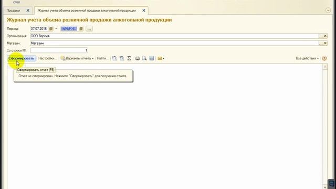Open the send by email dropdown icon

click(161, 58)
